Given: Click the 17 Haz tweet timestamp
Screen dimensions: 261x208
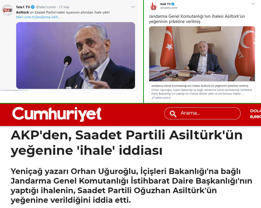Looking at the screenshot, I should click(x=64, y=7).
